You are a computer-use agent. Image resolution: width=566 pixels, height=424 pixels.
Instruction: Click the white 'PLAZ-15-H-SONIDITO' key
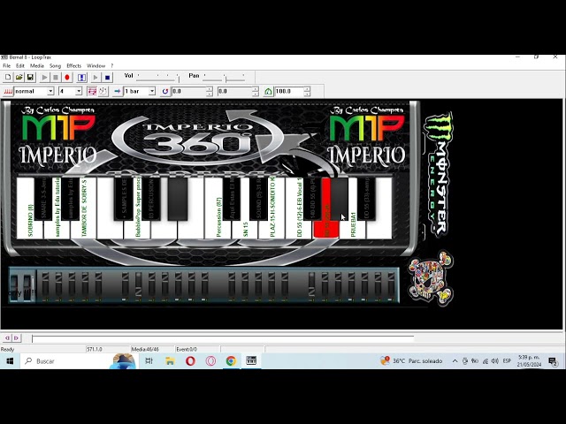point(272,229)
